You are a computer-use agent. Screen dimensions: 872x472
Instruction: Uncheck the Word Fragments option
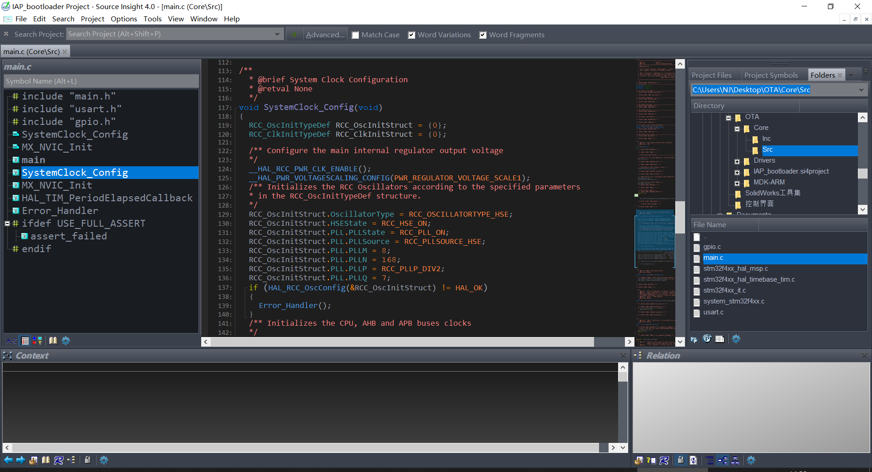483,35
